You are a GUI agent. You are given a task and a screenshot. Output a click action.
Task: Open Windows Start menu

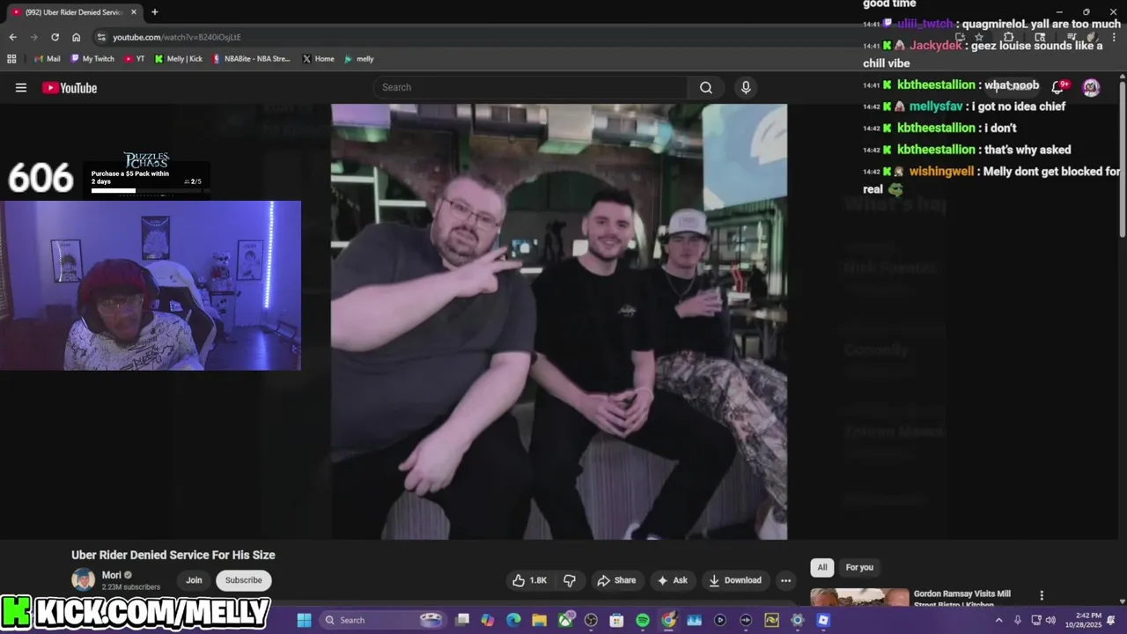304,620
